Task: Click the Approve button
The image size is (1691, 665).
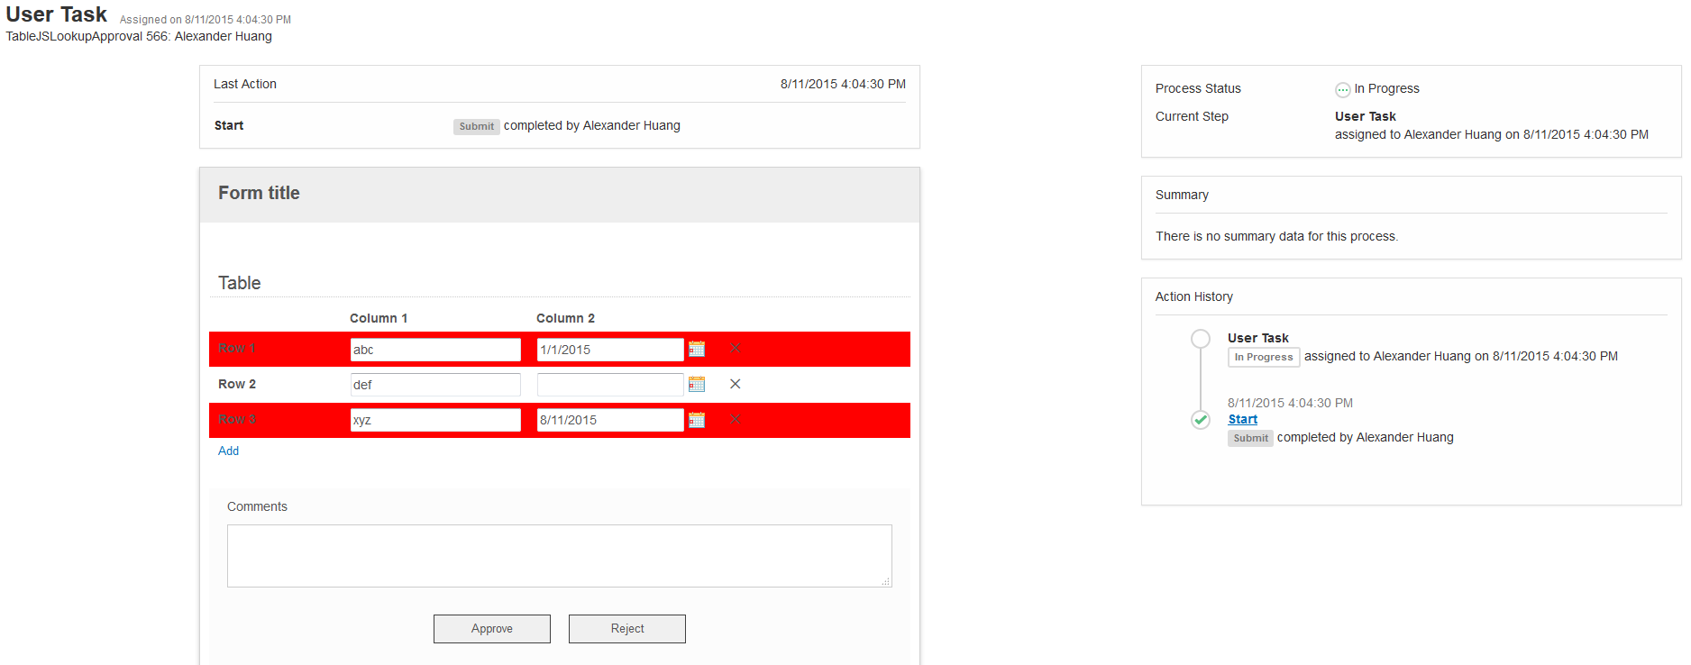Action: click(x=492, y=629)
